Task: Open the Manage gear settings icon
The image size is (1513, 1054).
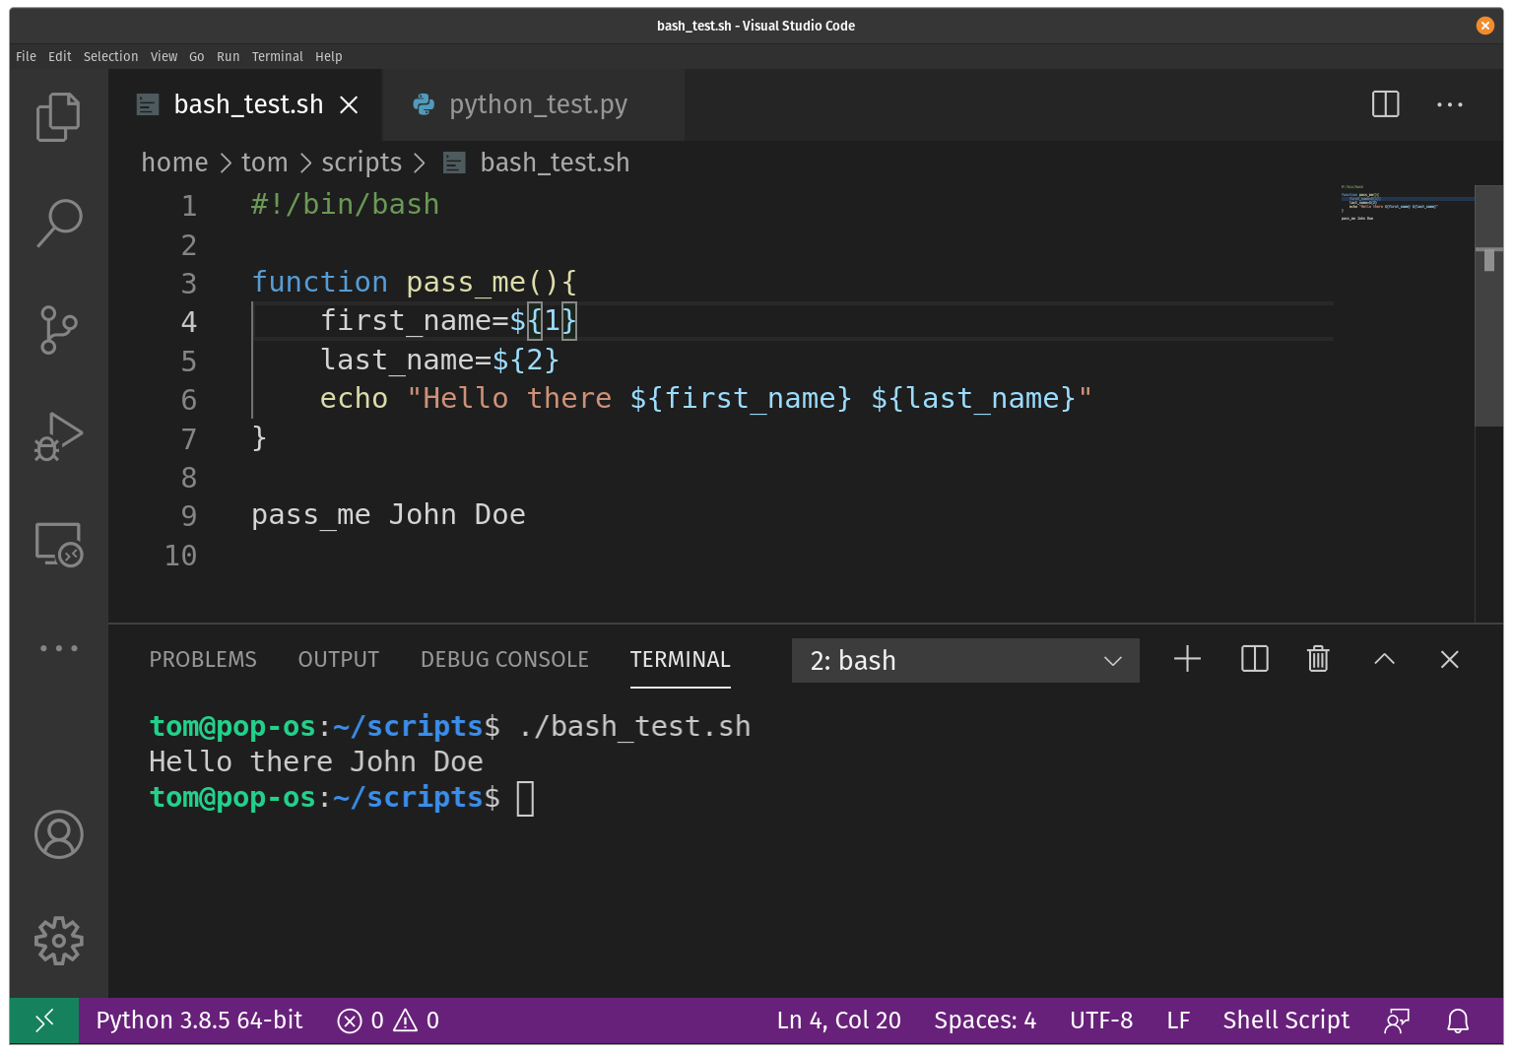Action: (x=58, y=941)
